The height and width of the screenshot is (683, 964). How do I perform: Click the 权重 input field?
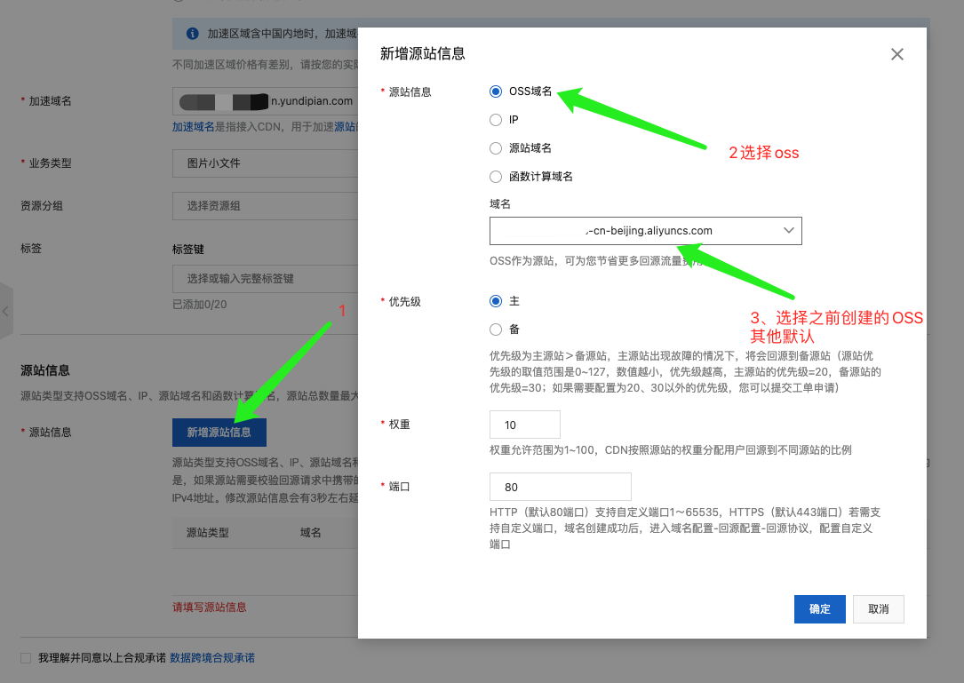pyautogui.click(x=524, y=425)
